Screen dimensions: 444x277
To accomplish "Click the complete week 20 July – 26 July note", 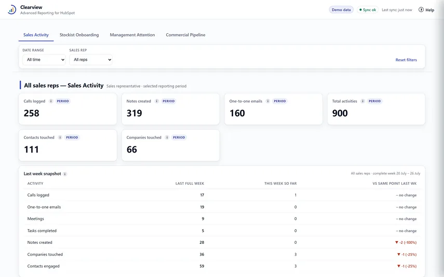I will point(396,173).
